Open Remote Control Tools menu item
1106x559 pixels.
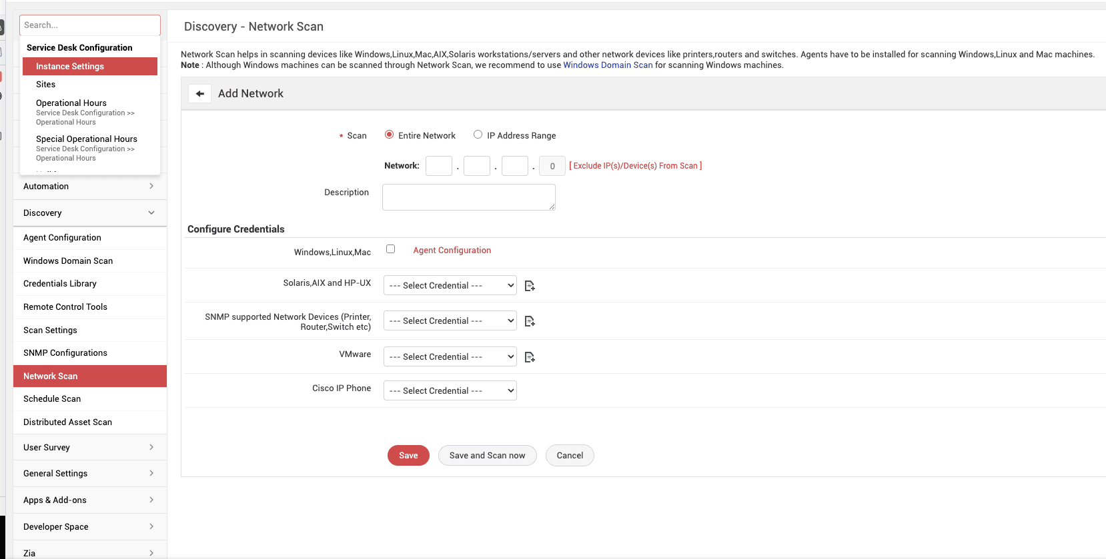tap(90, 307)
